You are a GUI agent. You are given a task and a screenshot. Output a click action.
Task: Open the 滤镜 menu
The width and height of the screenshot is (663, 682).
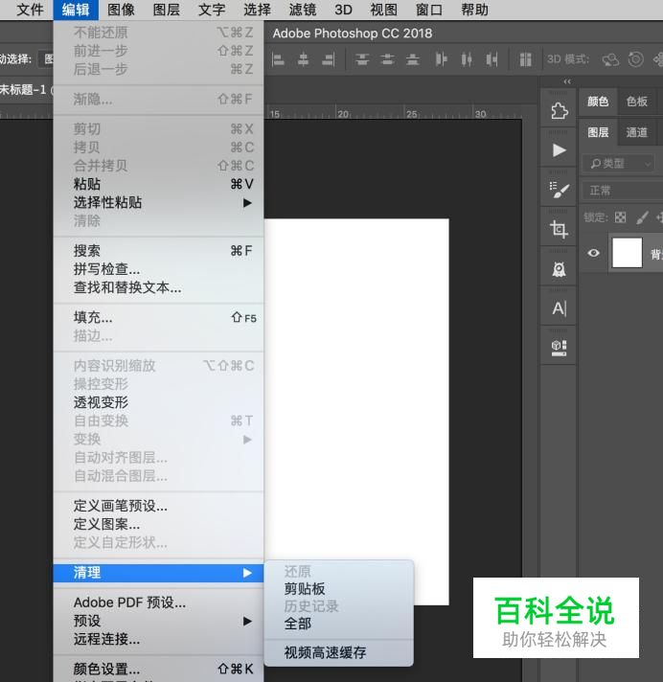(303, 10)
